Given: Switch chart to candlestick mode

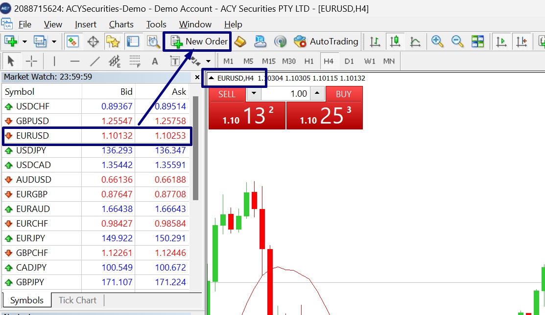Looking at the screenshot, I should (395, 42).
